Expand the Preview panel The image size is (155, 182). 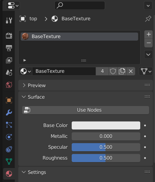(x=24, y=85)
